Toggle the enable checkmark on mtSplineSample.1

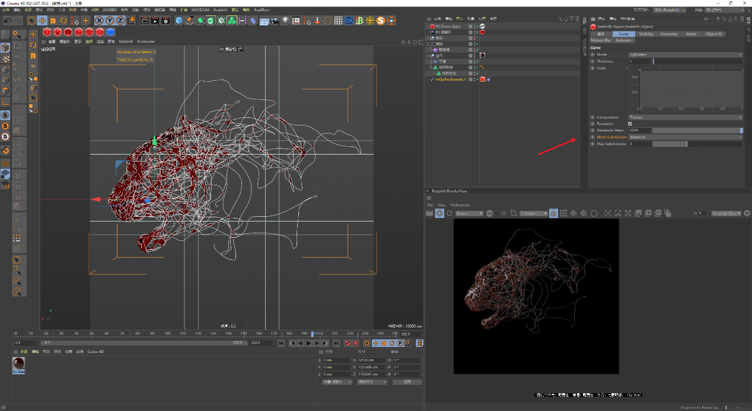(x=476, y=79)
